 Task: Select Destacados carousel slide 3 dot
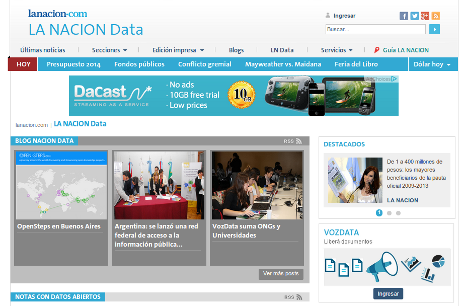(x=399, y=213)
